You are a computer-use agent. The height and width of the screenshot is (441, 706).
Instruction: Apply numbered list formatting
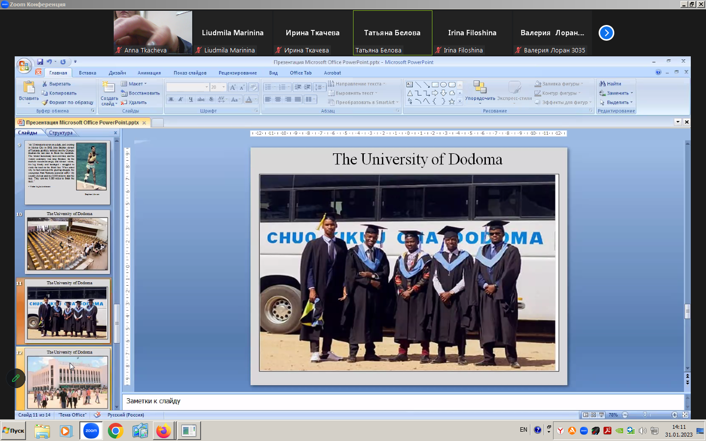(282, 87)
